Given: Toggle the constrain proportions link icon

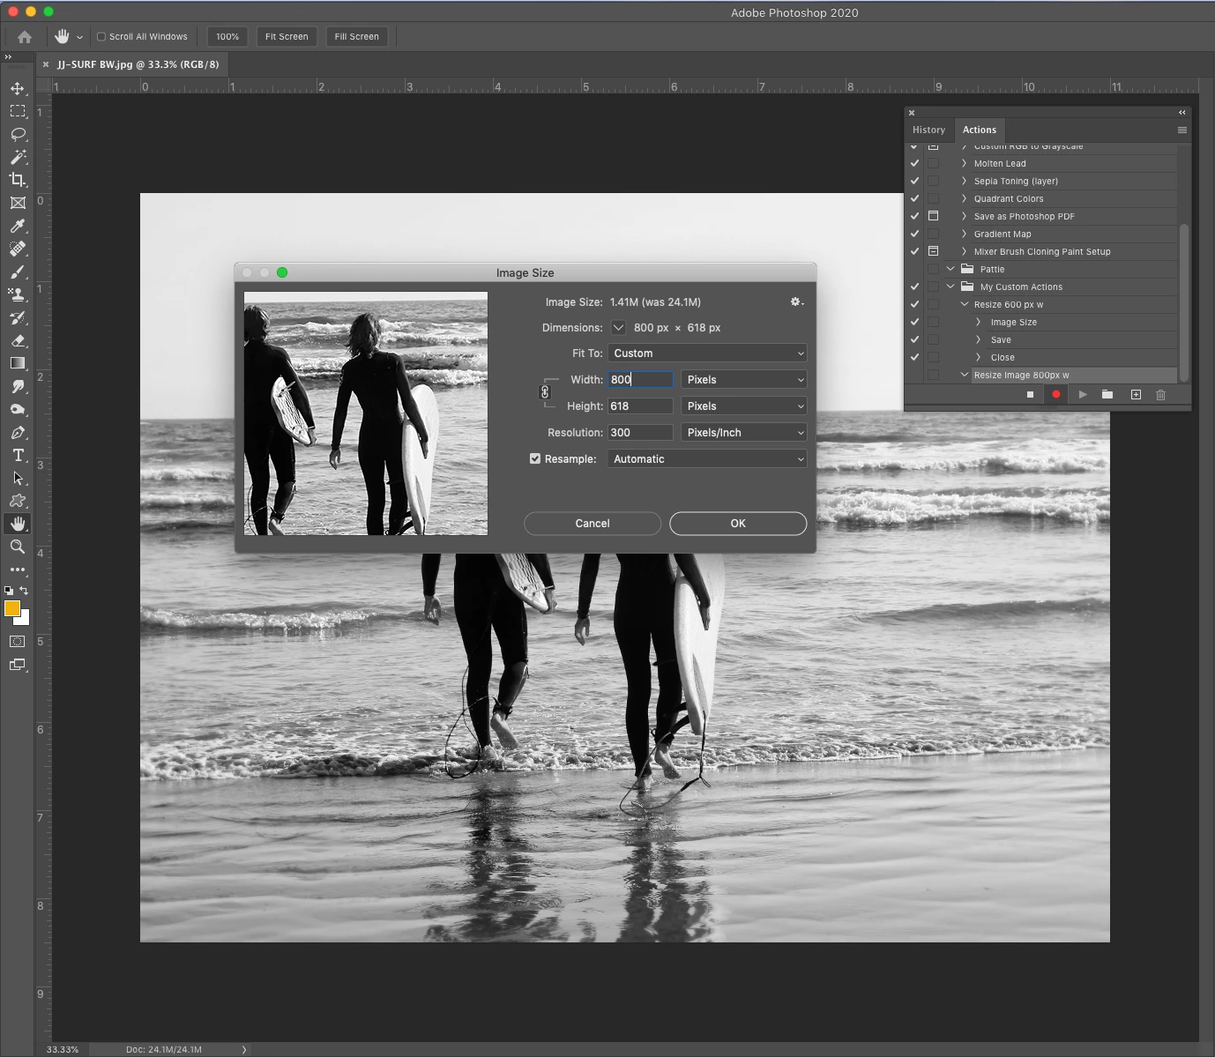Looking at the screenshot, I should (x=545, y=392).
